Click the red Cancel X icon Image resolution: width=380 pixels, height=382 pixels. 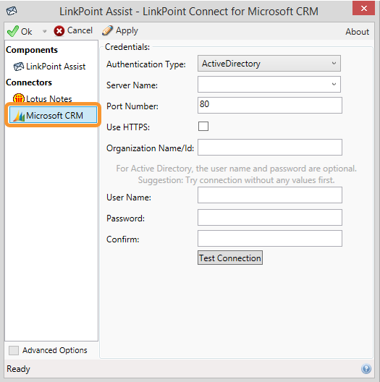(x=59, y=31)
